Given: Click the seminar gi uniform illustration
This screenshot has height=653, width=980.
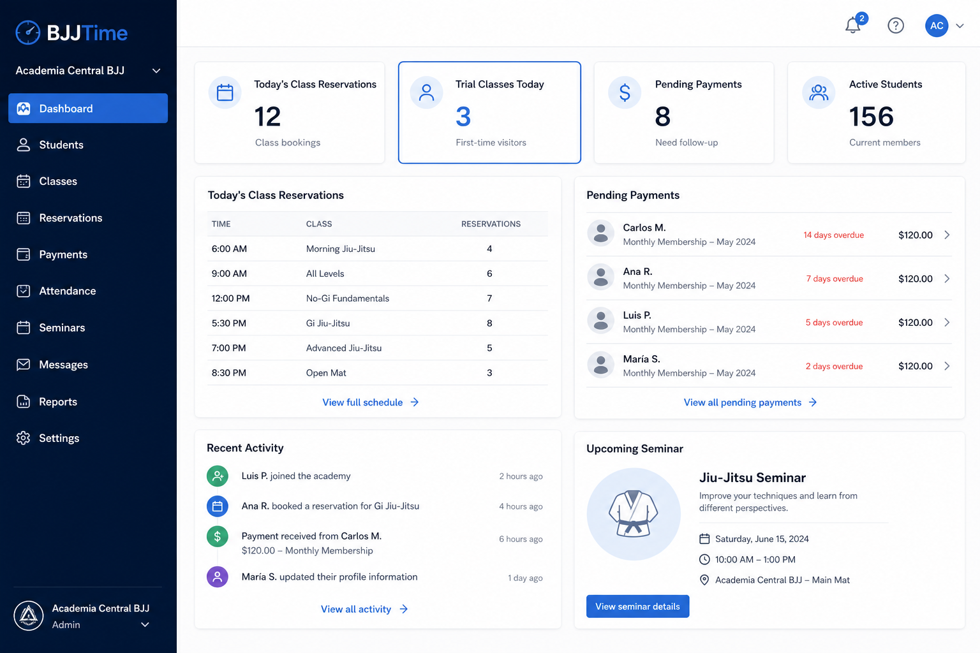Looking at the screenshot, I should [634, 514].
